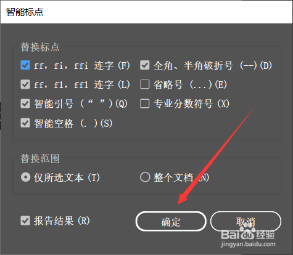
Task: Uncheck the 报告结果 (R) checkbox
Action: 25,221
